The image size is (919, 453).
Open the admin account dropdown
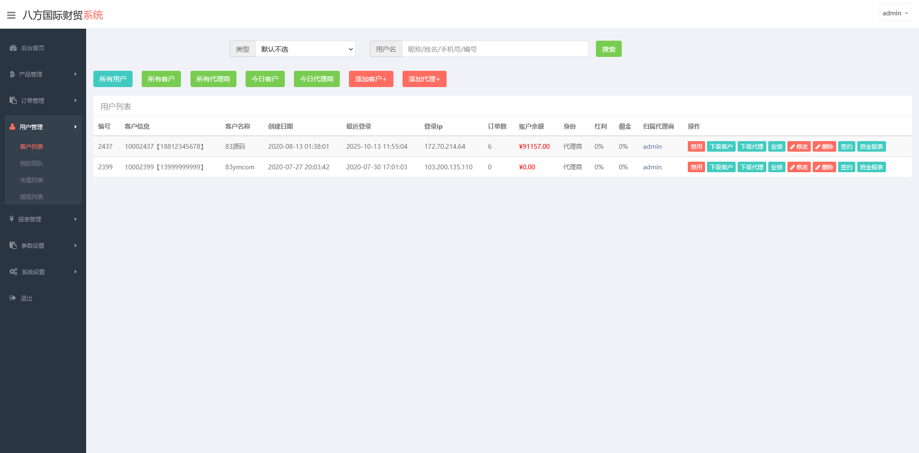pos(895,13)
